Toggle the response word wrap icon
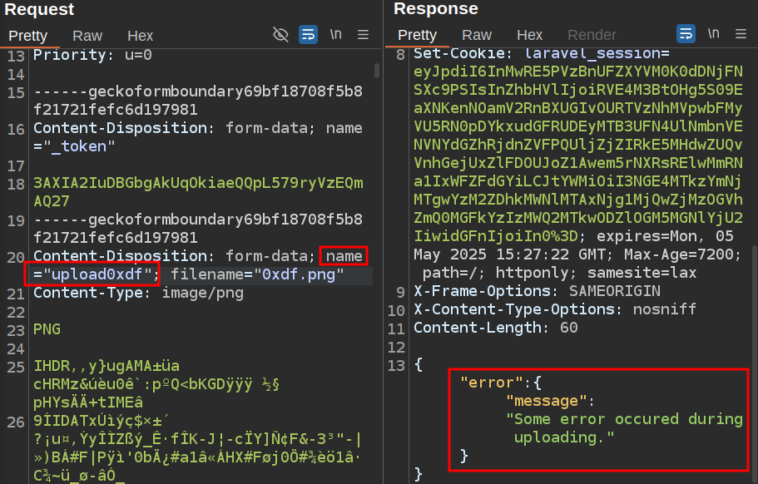 click(x=686, y=35)
